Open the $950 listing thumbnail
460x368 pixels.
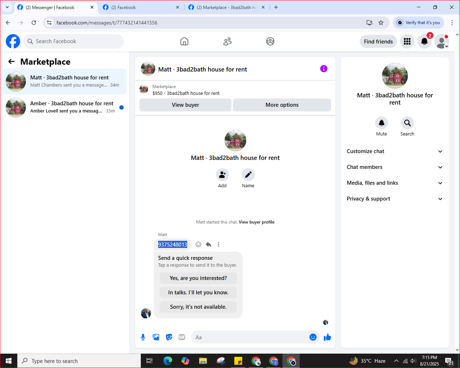(144, 89)
